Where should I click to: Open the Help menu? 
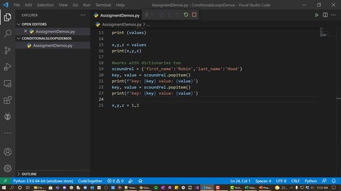pos(120,5)
